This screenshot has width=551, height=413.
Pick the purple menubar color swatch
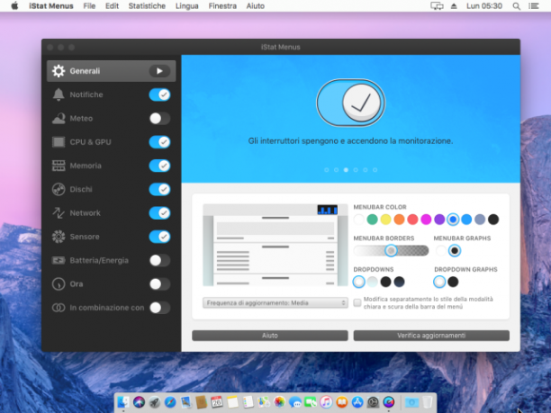(439, 220)
